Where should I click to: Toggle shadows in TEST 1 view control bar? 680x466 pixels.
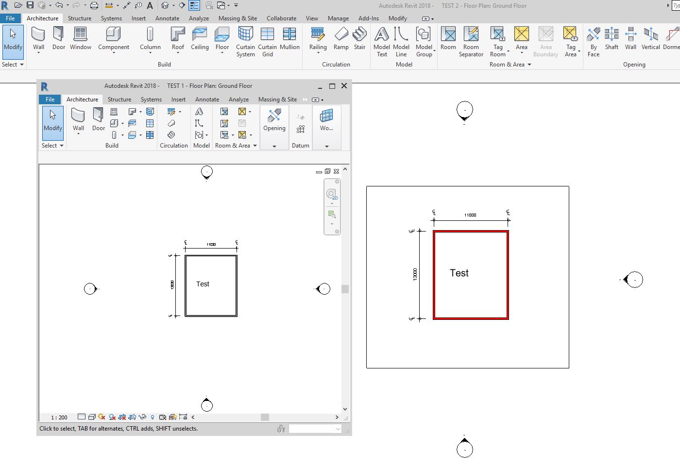pyautogui.click(x=112, y=417)
